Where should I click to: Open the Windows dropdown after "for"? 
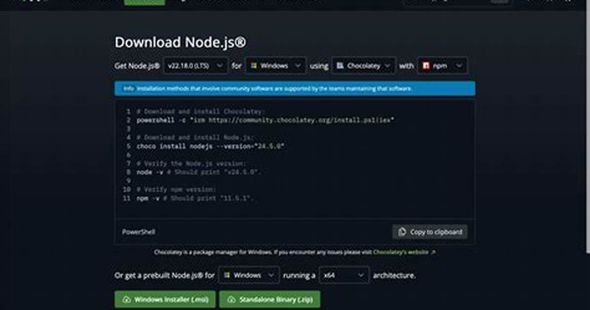click(x=276, y=66)
